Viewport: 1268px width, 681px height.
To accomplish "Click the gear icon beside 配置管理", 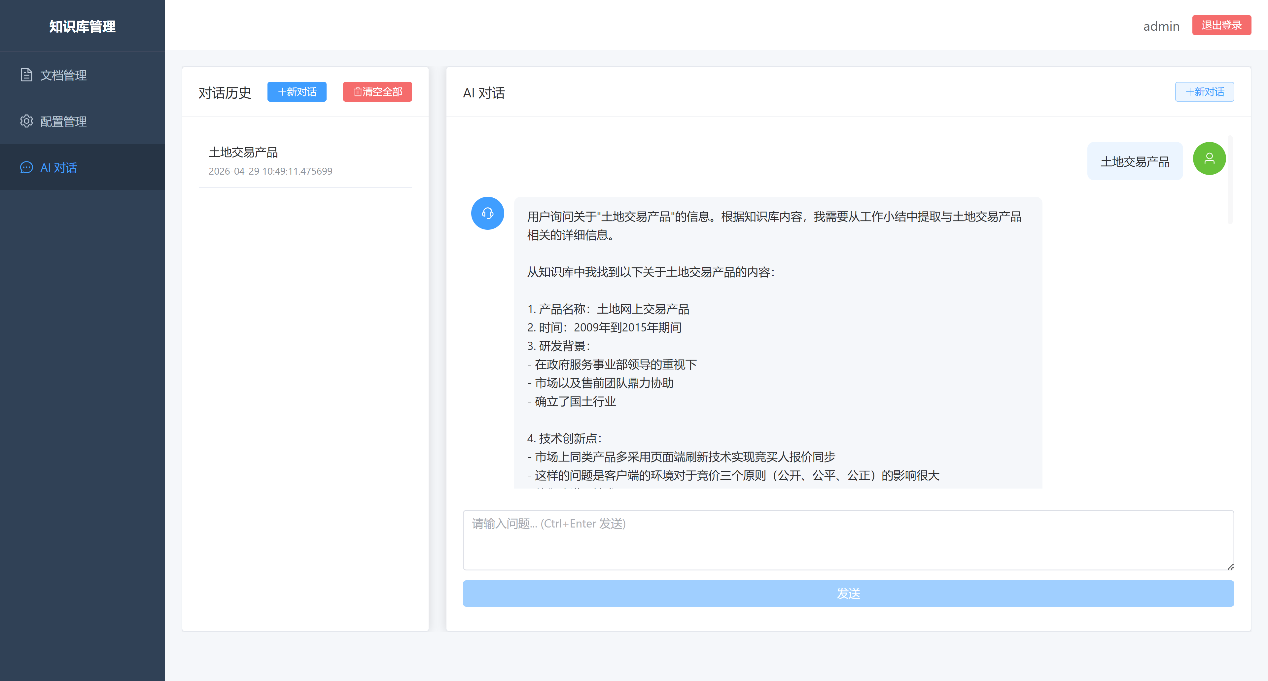I will [x=26, y=121].
